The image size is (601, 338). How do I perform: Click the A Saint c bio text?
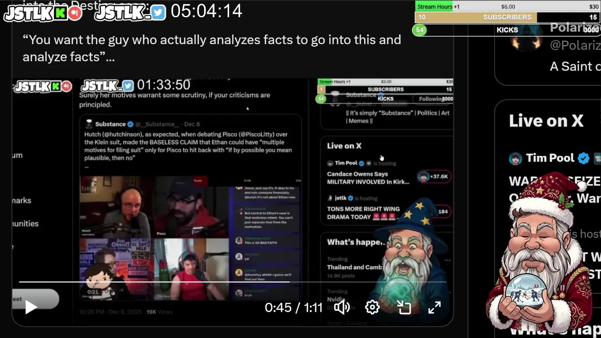point(575,66)
